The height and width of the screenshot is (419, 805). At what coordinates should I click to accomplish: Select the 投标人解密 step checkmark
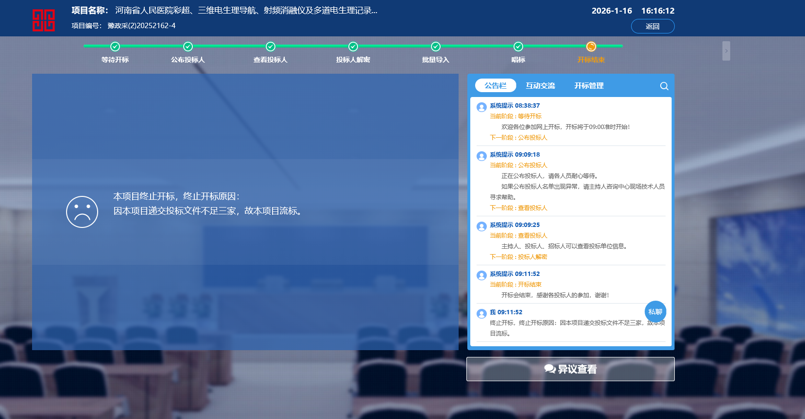[353, 47]
